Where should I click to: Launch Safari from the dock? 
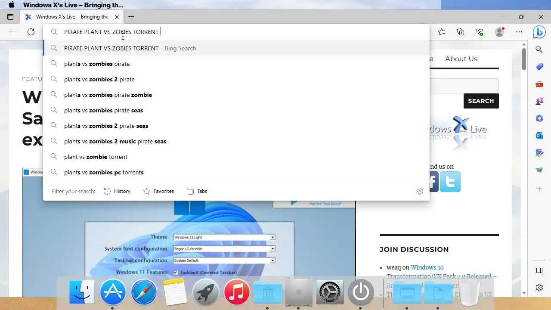click(x=144, y=292)
